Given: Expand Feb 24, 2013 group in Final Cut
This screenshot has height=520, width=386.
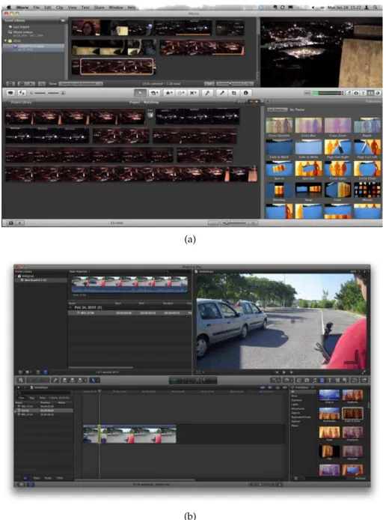Looking at the screenshot, I should pos(70,307).
